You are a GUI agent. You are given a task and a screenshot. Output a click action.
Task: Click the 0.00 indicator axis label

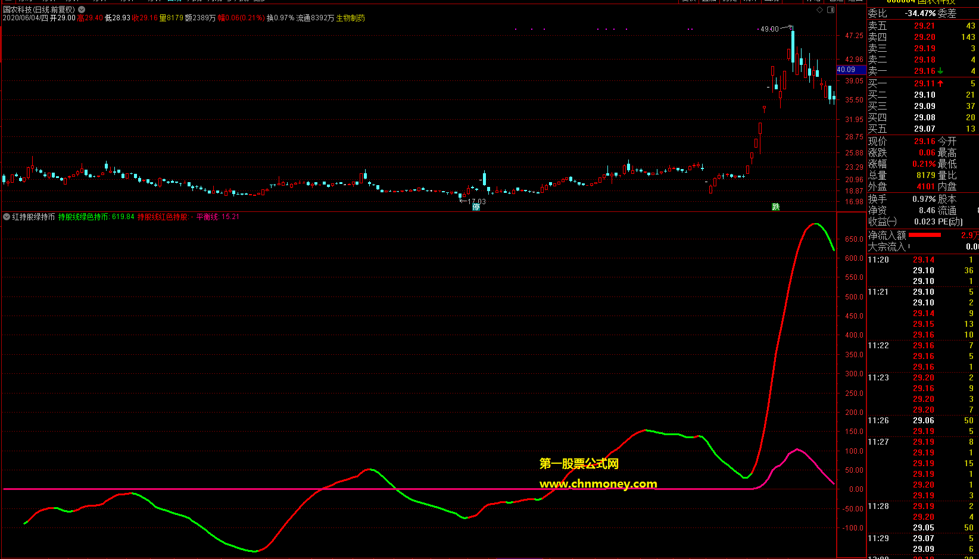click(x=856, y=489)
